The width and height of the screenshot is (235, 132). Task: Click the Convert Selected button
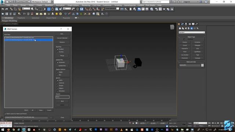62,38
